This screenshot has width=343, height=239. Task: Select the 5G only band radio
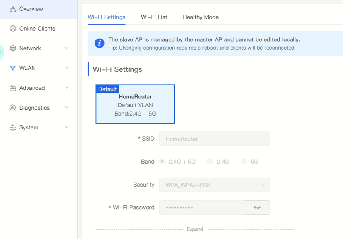coord(244,162)
